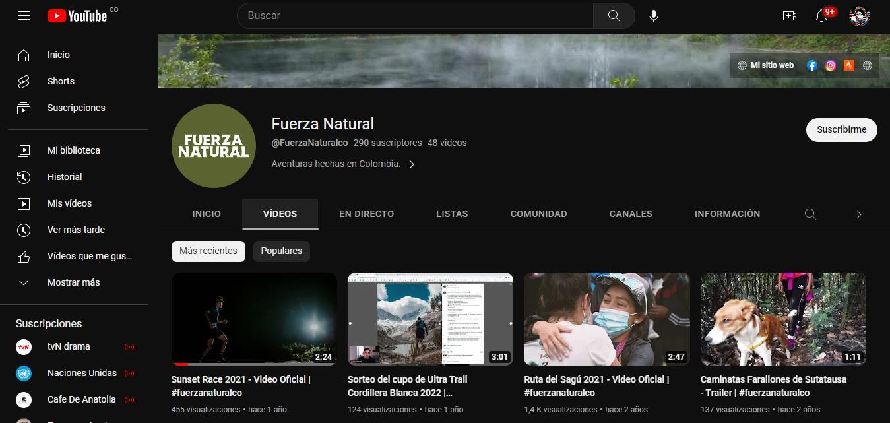Viewport: 890px width, 423px height.
Task: Click the search magnifier button
Action: pyautogui.click(x=614, y=16)
